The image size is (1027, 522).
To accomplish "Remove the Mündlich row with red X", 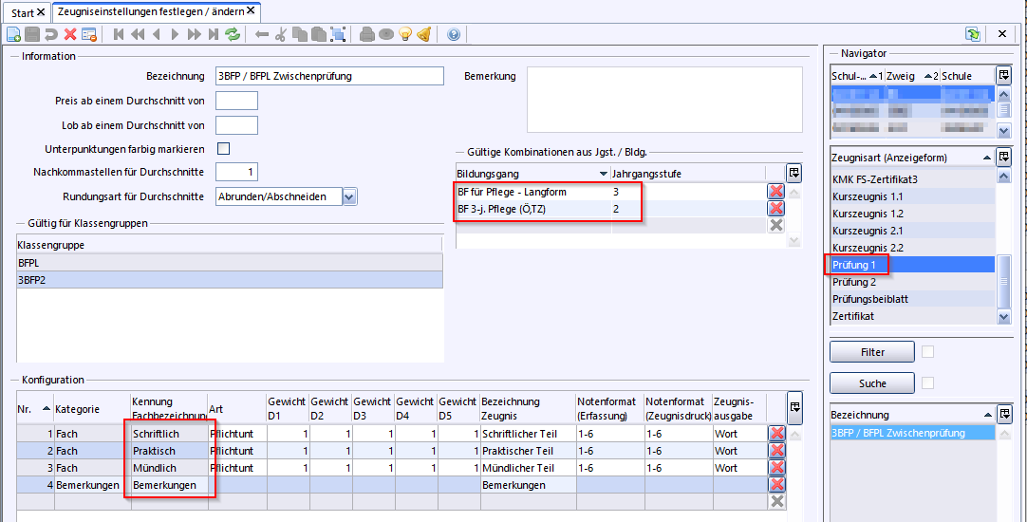I will (776, 468).
